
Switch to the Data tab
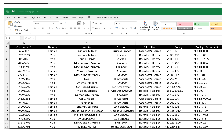[57, 17]
